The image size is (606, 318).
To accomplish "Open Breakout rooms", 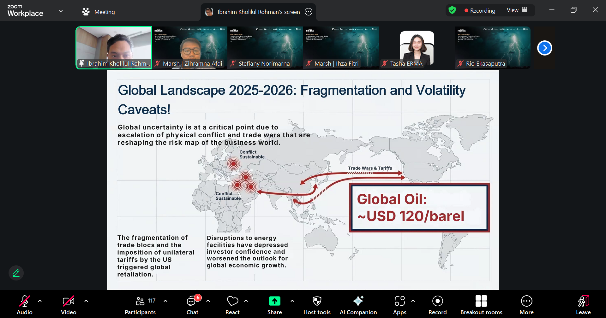I will (481, 305).
